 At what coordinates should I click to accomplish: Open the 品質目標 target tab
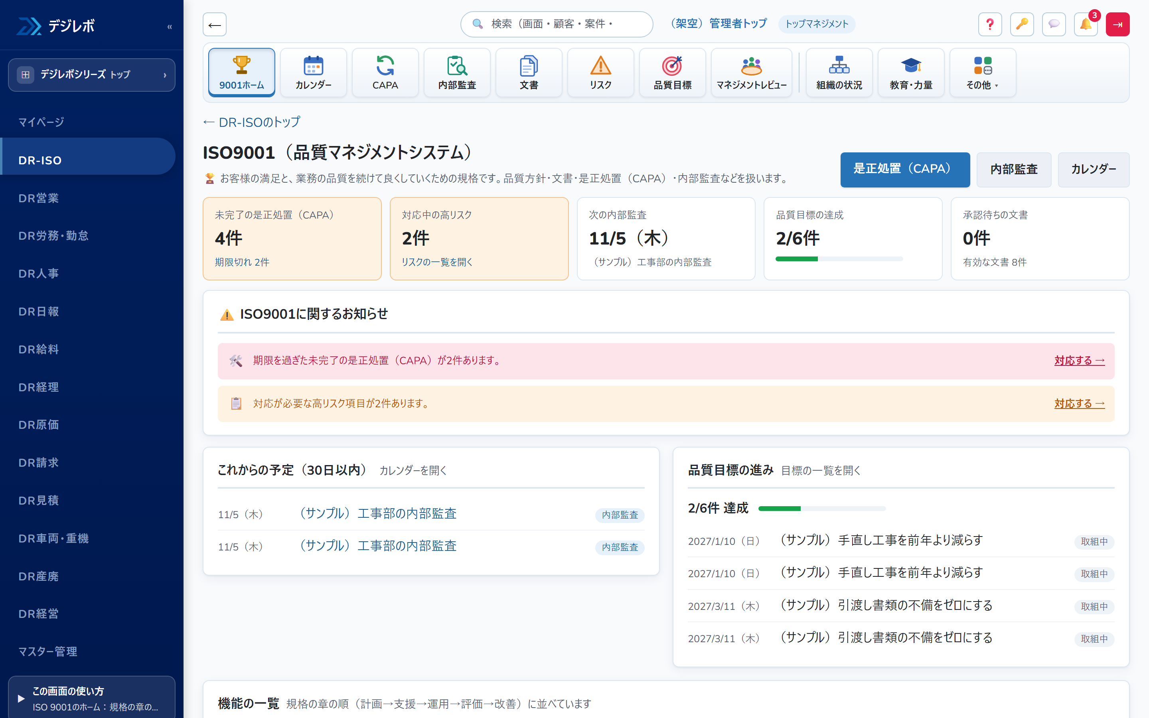click(x=672, y=72)
